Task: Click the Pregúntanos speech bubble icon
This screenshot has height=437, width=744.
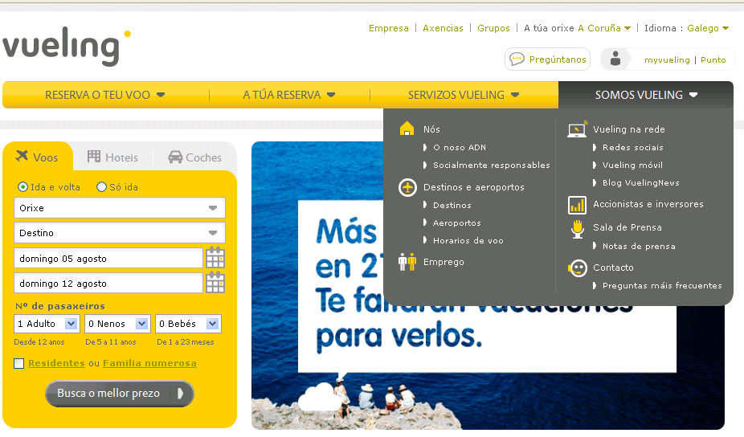Action: pos(517,59)
